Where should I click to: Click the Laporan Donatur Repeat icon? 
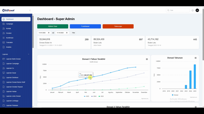click(x=4, y=87)
